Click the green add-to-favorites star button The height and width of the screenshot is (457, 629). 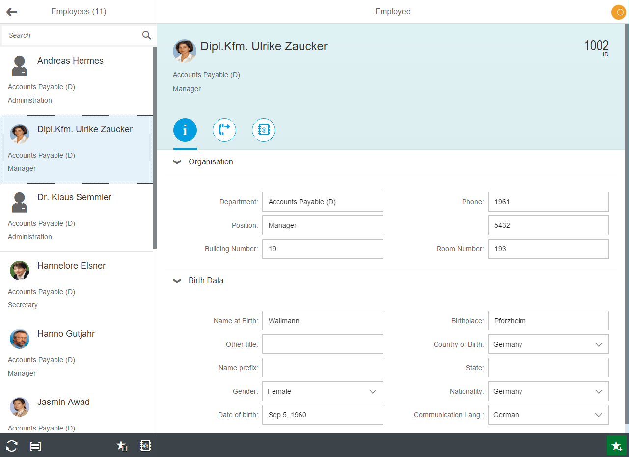[x=616, y=446]
